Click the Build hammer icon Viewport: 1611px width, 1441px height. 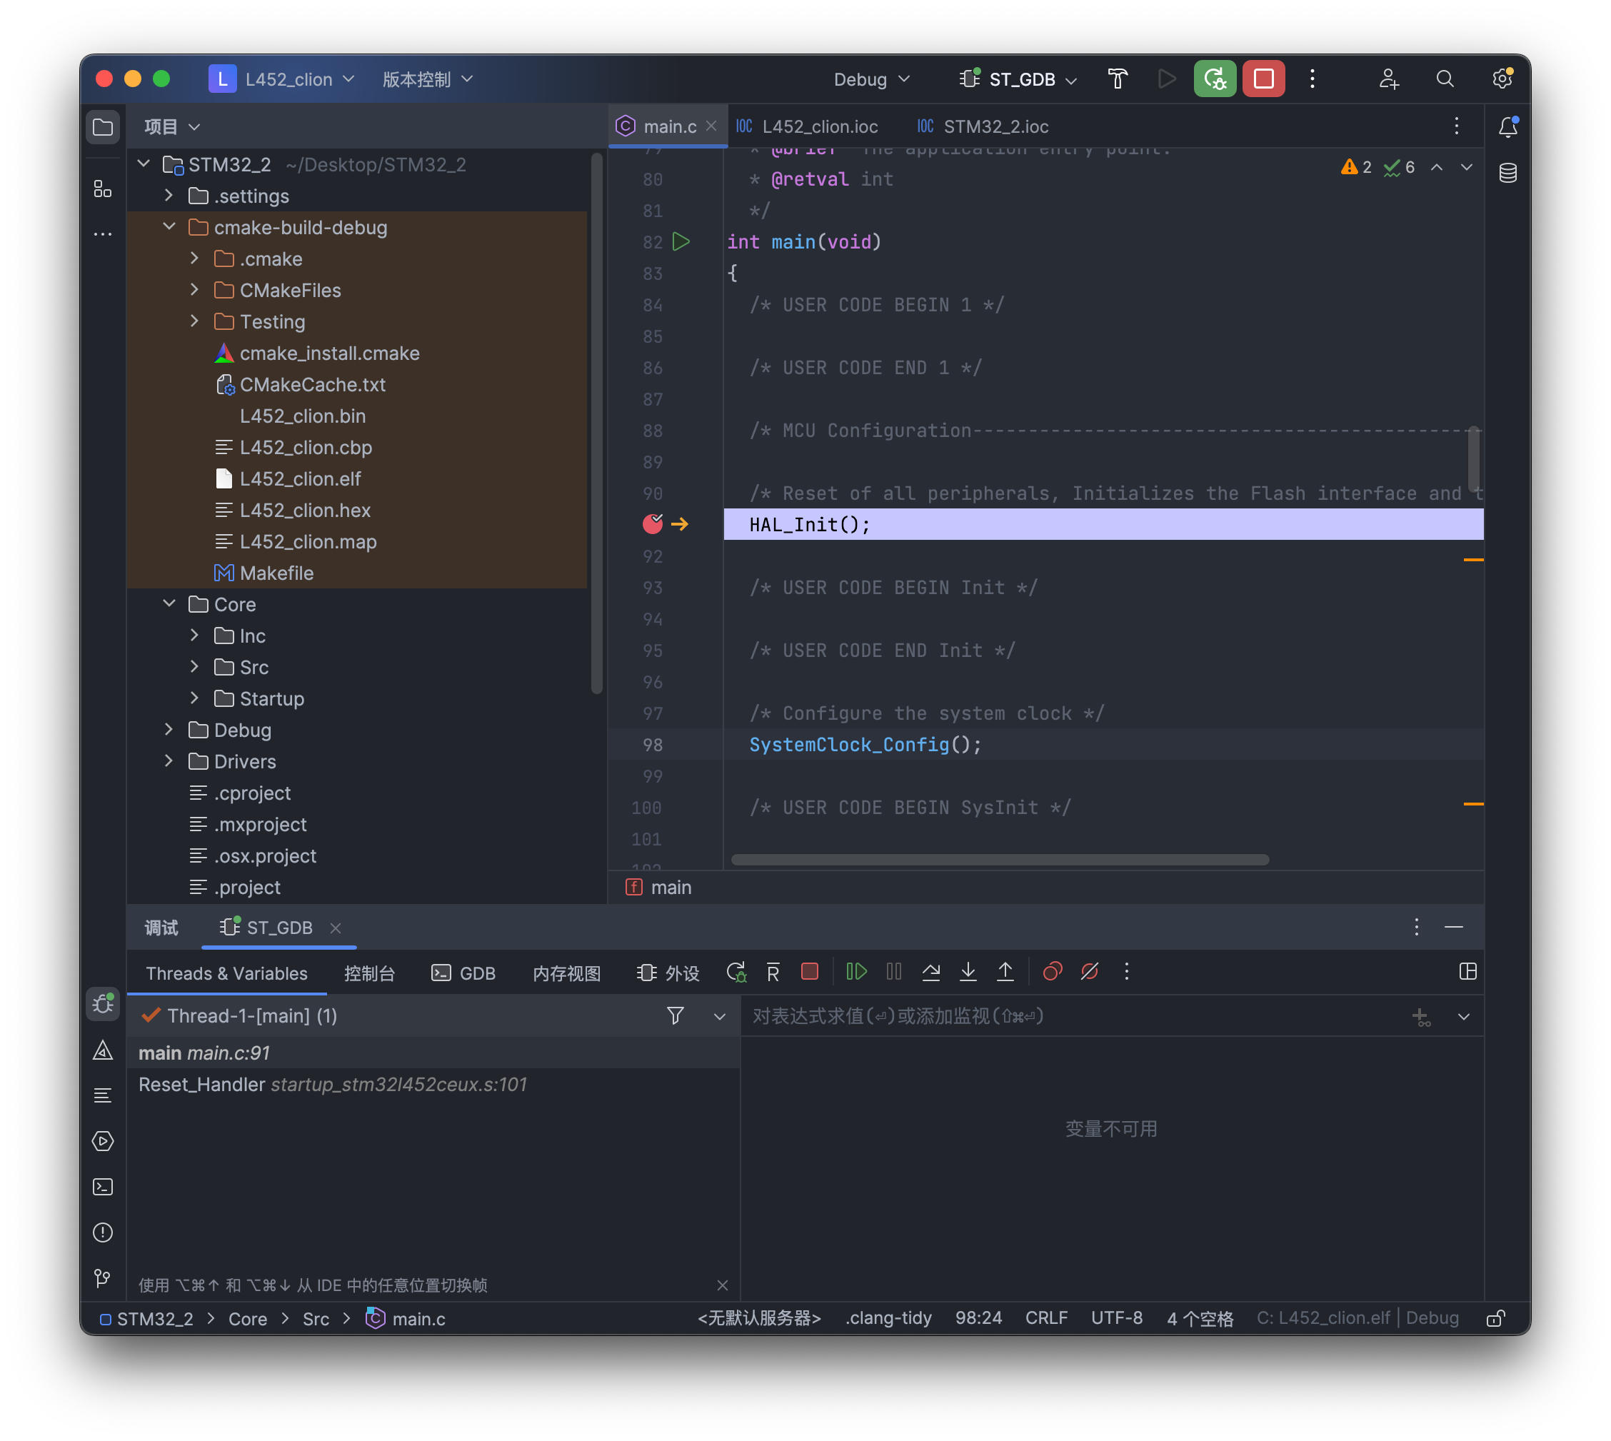coord(1117,79)
